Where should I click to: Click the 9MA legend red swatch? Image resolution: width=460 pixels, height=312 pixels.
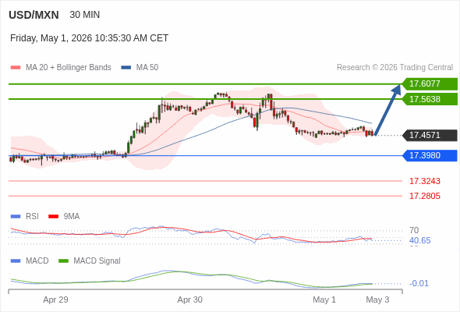(x=53, y=217)
